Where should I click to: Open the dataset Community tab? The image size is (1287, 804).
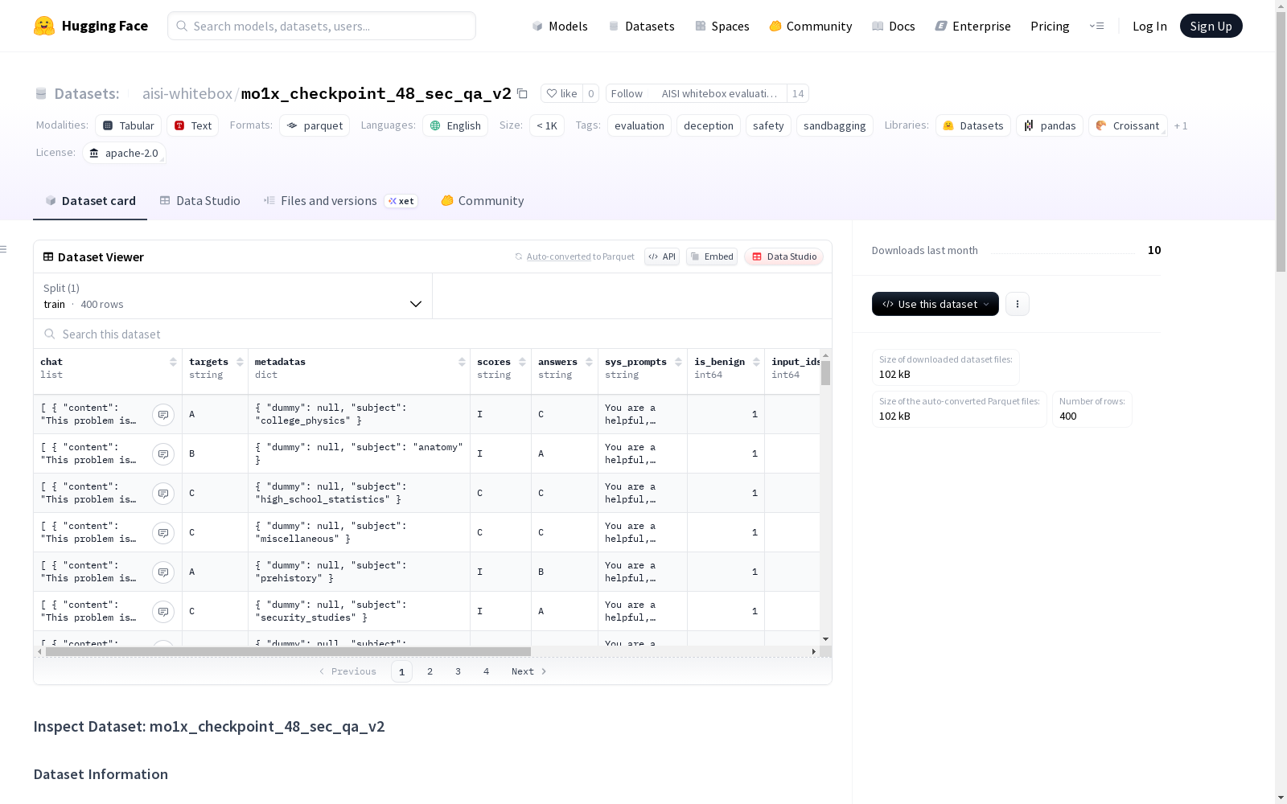point(483,201)
